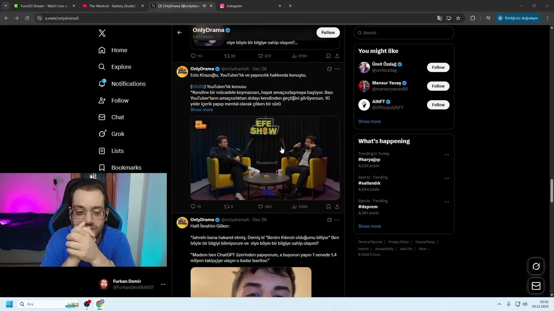Screen dimensions: 554x311
Task: Expand the tab search dropdown
Action: click(6, 6)
